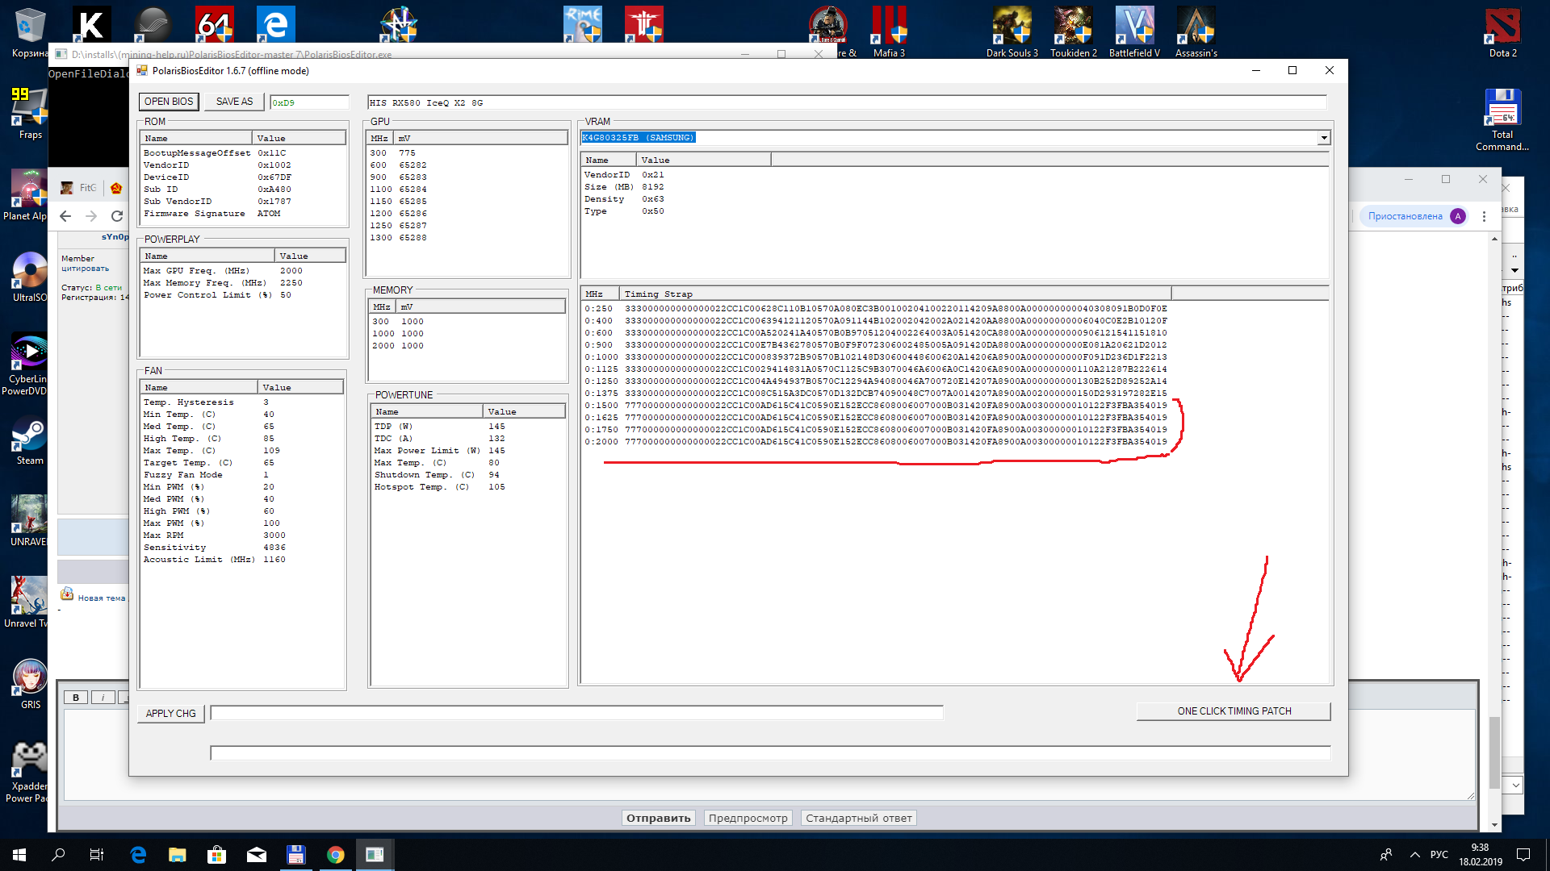Click the Отправить submit button
The image size is (1550, 871).
point(658,818)
